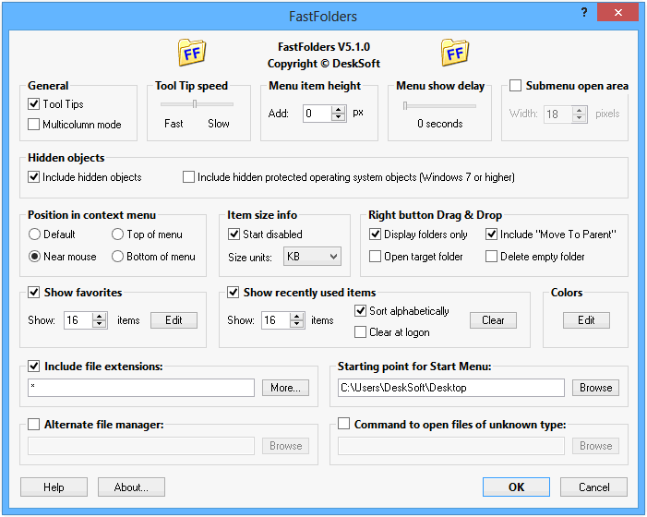Click the Menu show delay slider
Viewport: 647px width, 517px height.
coord(439,106)
